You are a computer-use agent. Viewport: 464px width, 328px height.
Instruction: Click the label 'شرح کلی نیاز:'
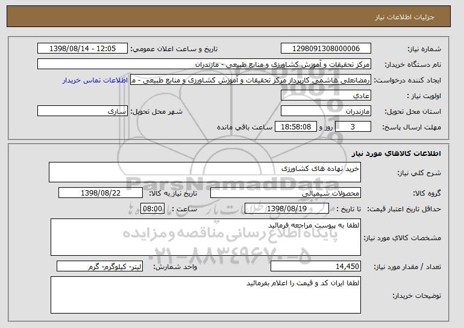[x=419, y=173]
